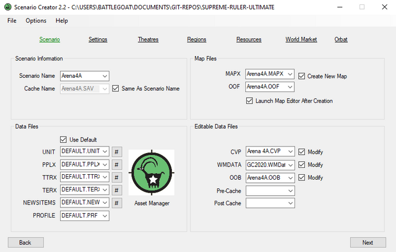Toggle Modify checkbox for WMDATA
The width and height of the screenshot is (396, 252).
pyautogui.click(x=301, y=164)
